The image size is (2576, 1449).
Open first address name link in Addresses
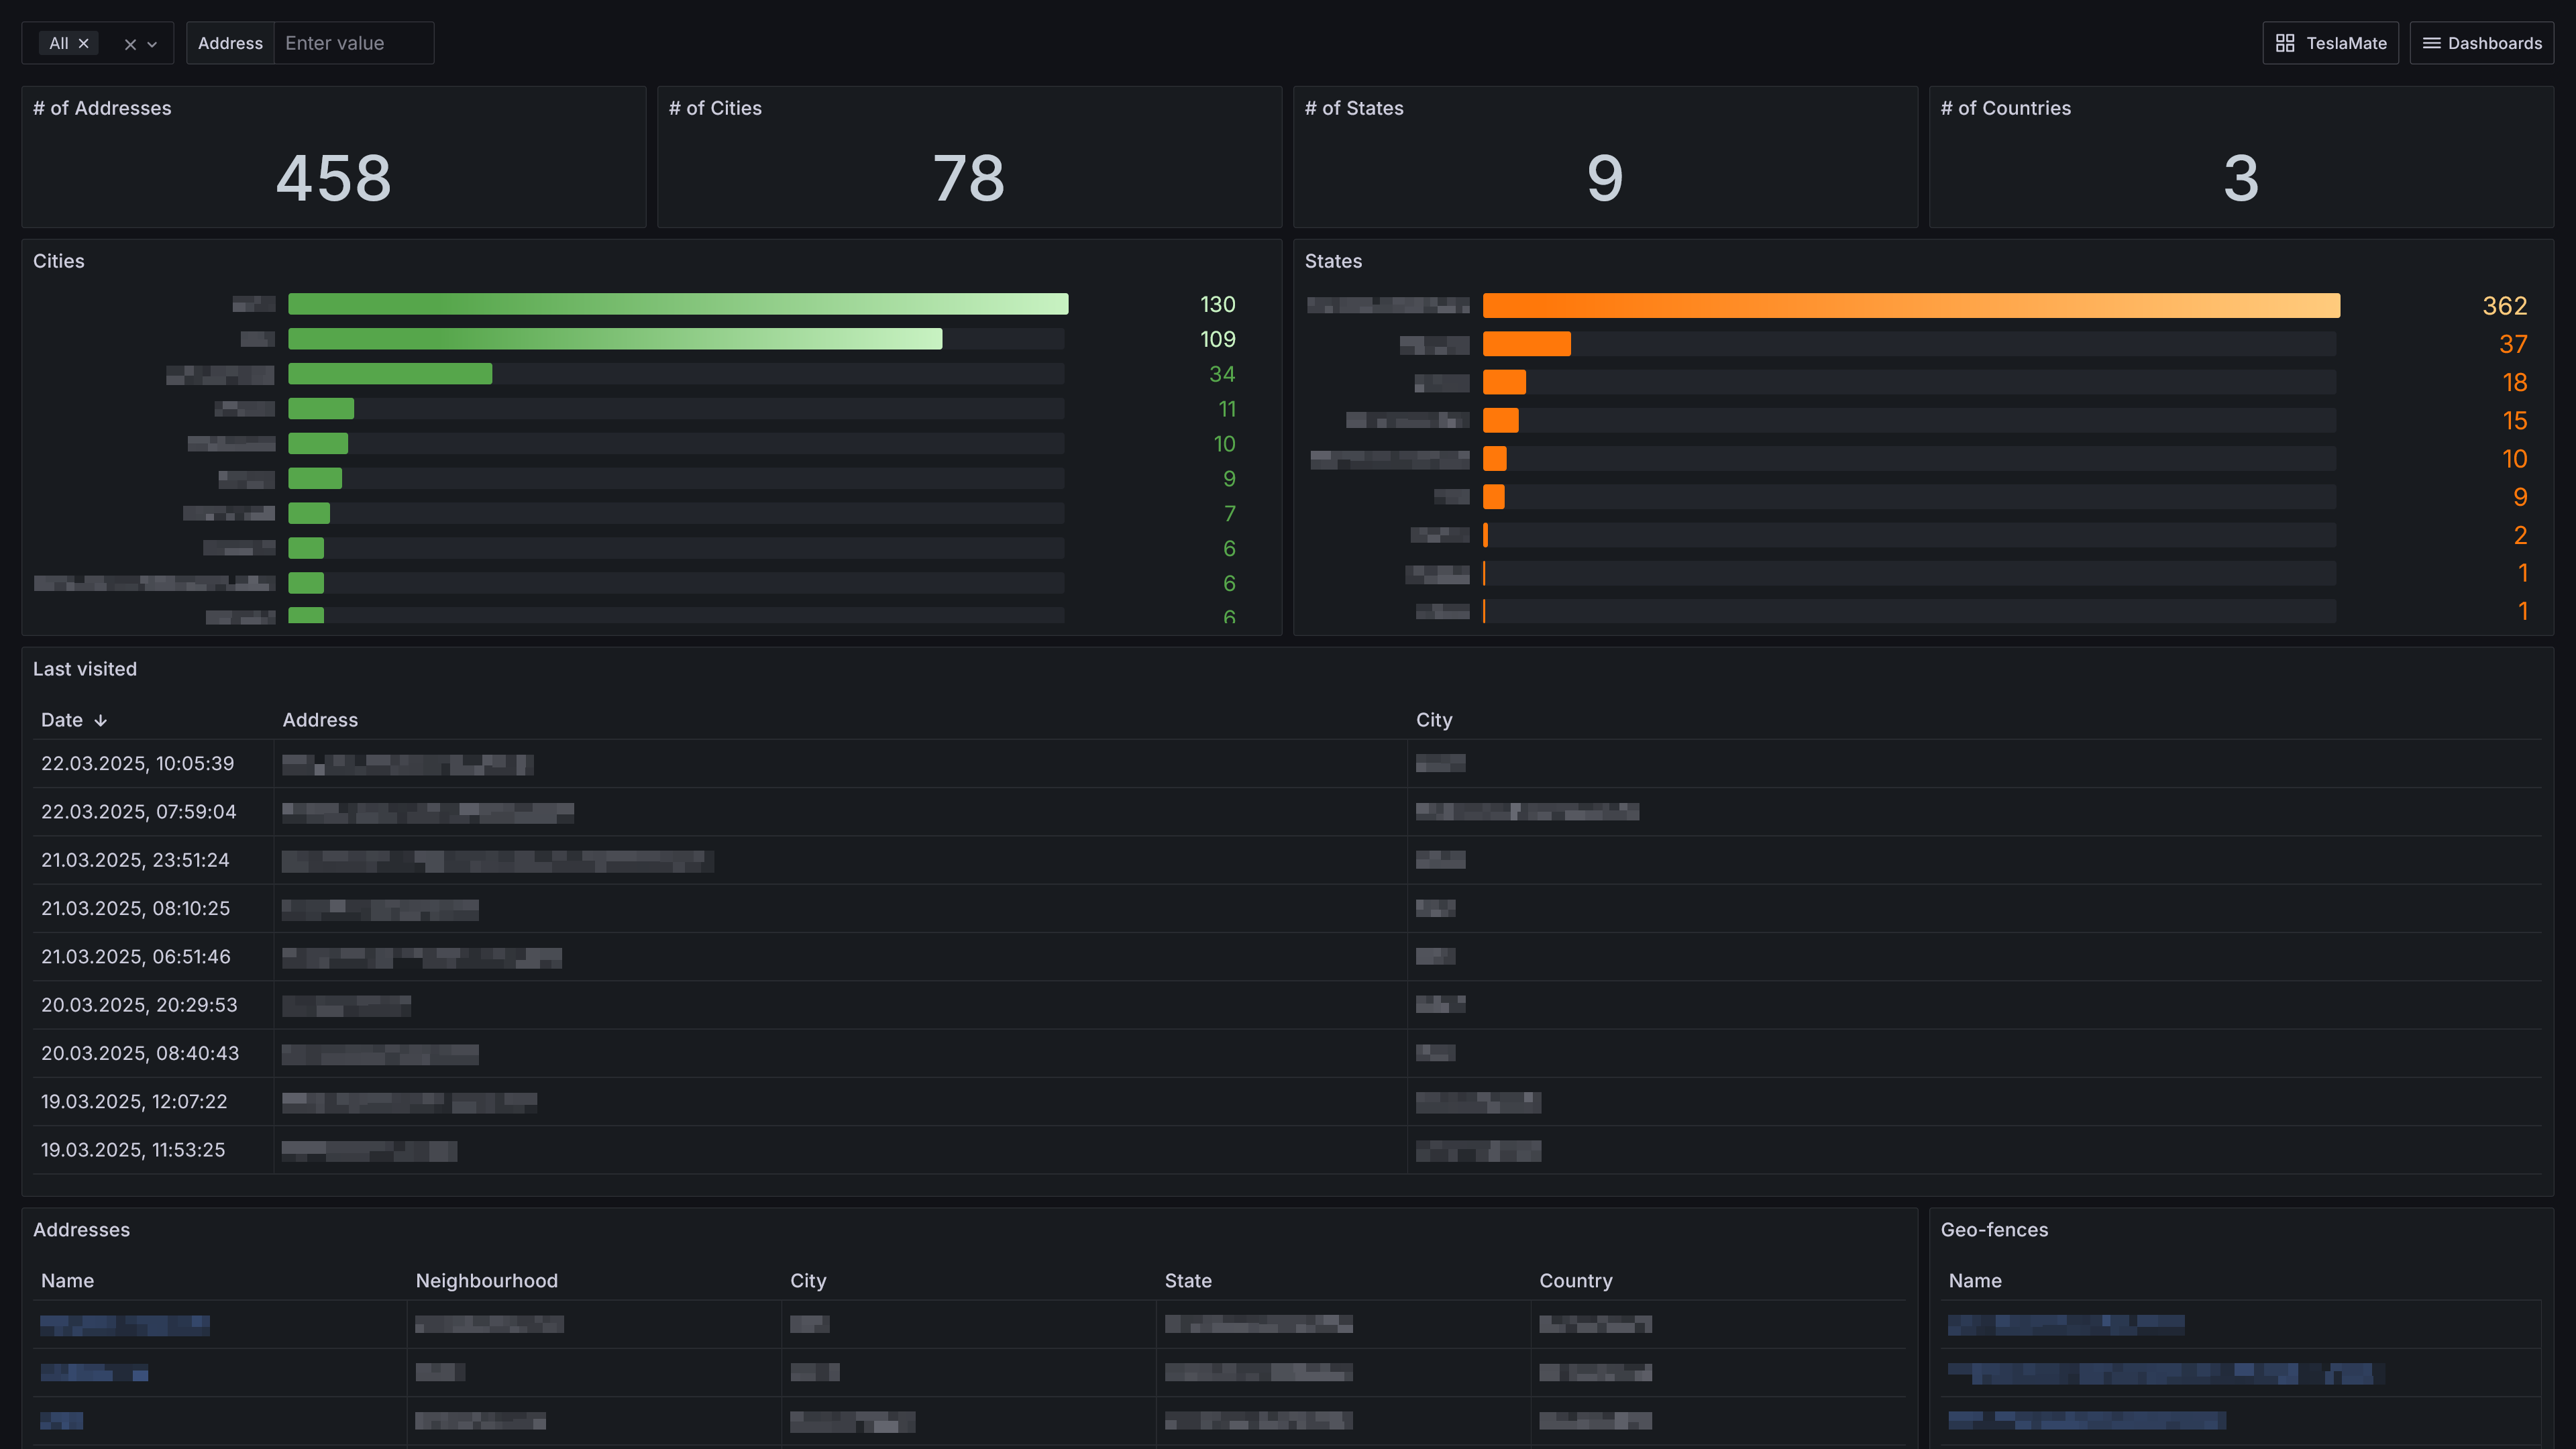125,1325
